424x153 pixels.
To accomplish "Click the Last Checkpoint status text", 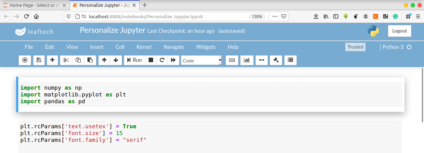I will point(181,31).
